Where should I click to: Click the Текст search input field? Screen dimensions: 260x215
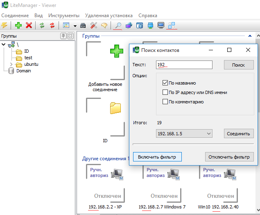(x=184, y=65)
